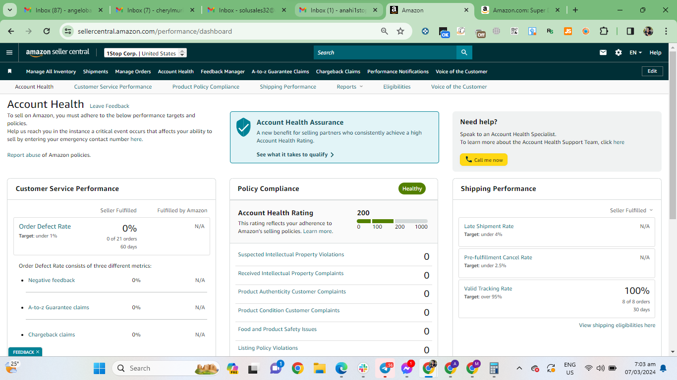Image resolution: width=677 pixels, height=380 pixels.
Task: Click the browser address bar URL
Action: pos(155,31)
